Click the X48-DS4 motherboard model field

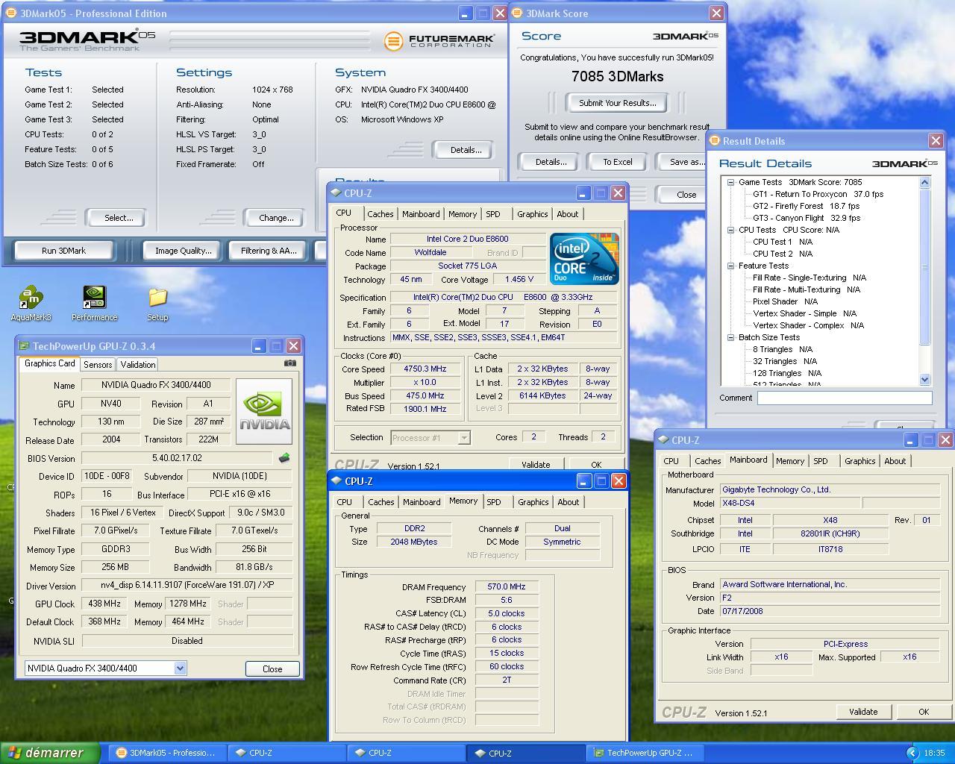tap(790, 504)
